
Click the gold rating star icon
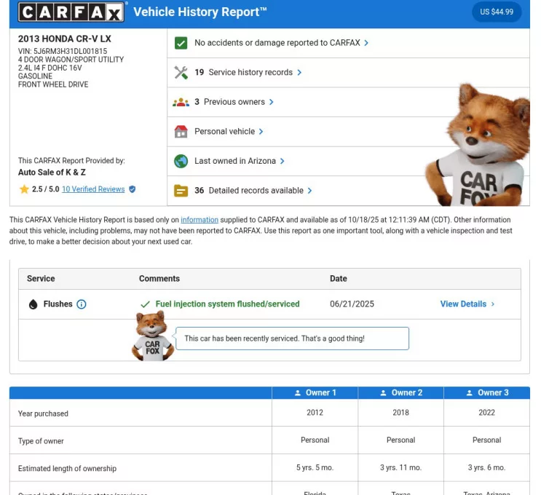coord(24,189)
